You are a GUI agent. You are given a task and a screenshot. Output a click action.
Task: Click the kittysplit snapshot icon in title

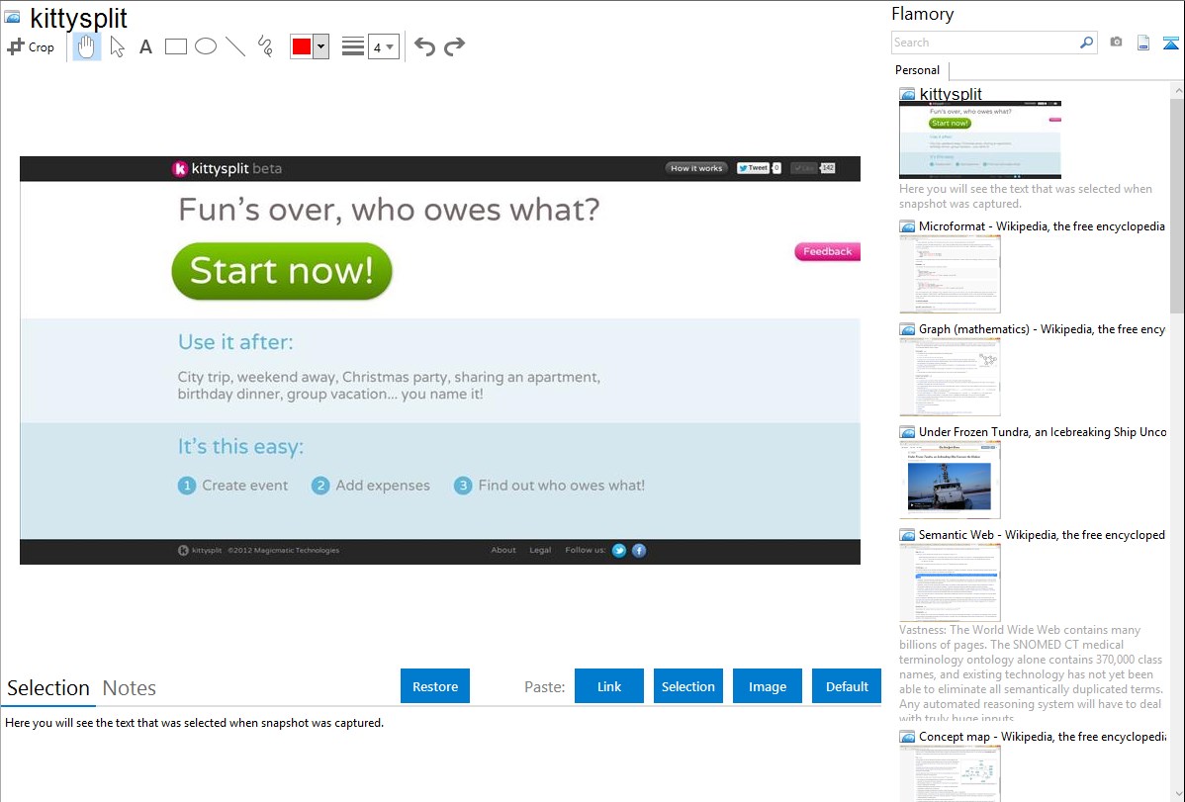pyautogui.click(x=12, y=17)
